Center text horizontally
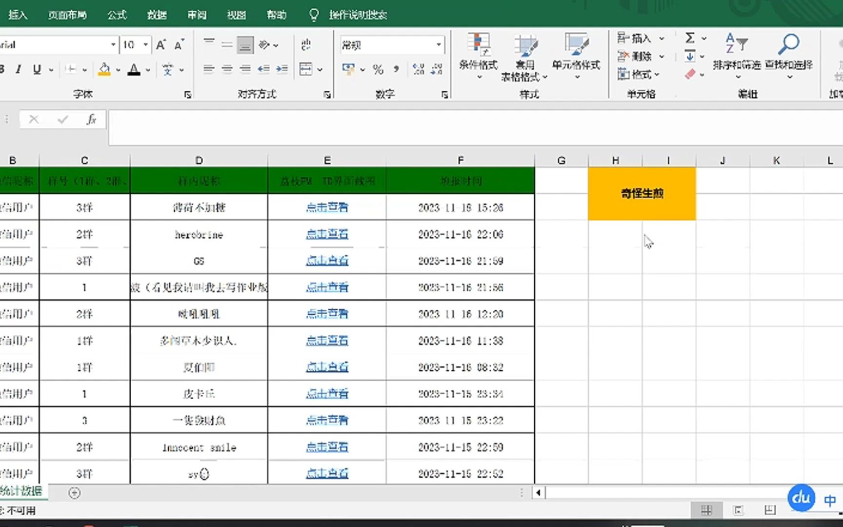 (x=227, y=69)
